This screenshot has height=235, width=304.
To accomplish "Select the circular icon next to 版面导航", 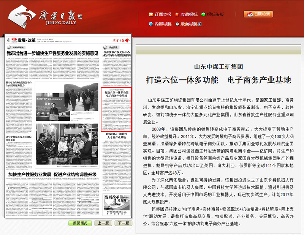I will 176,23.
